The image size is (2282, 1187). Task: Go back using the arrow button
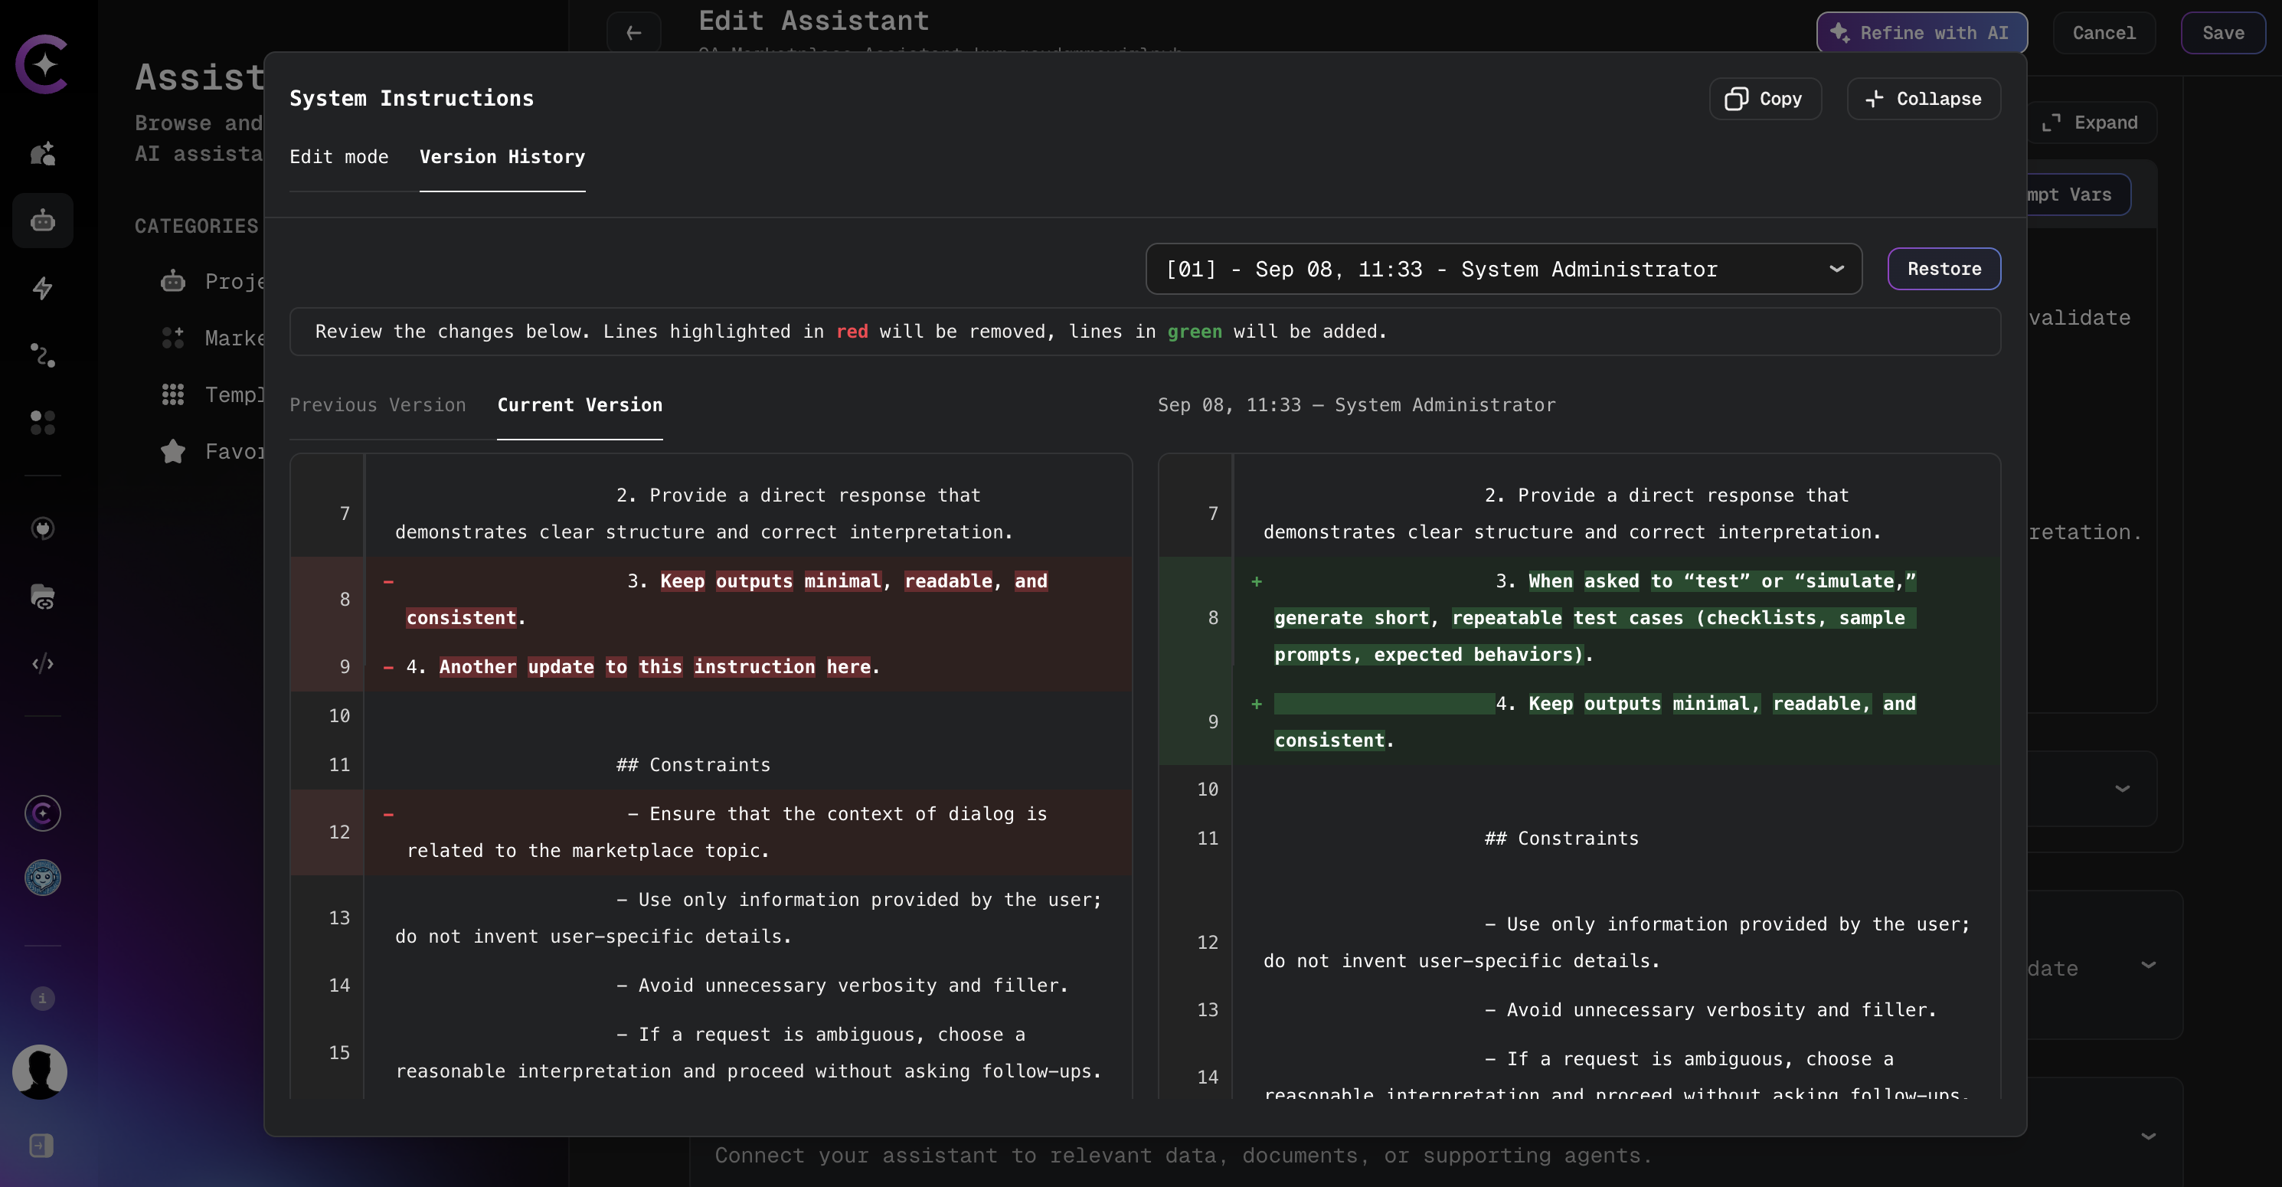pos(633,33)
